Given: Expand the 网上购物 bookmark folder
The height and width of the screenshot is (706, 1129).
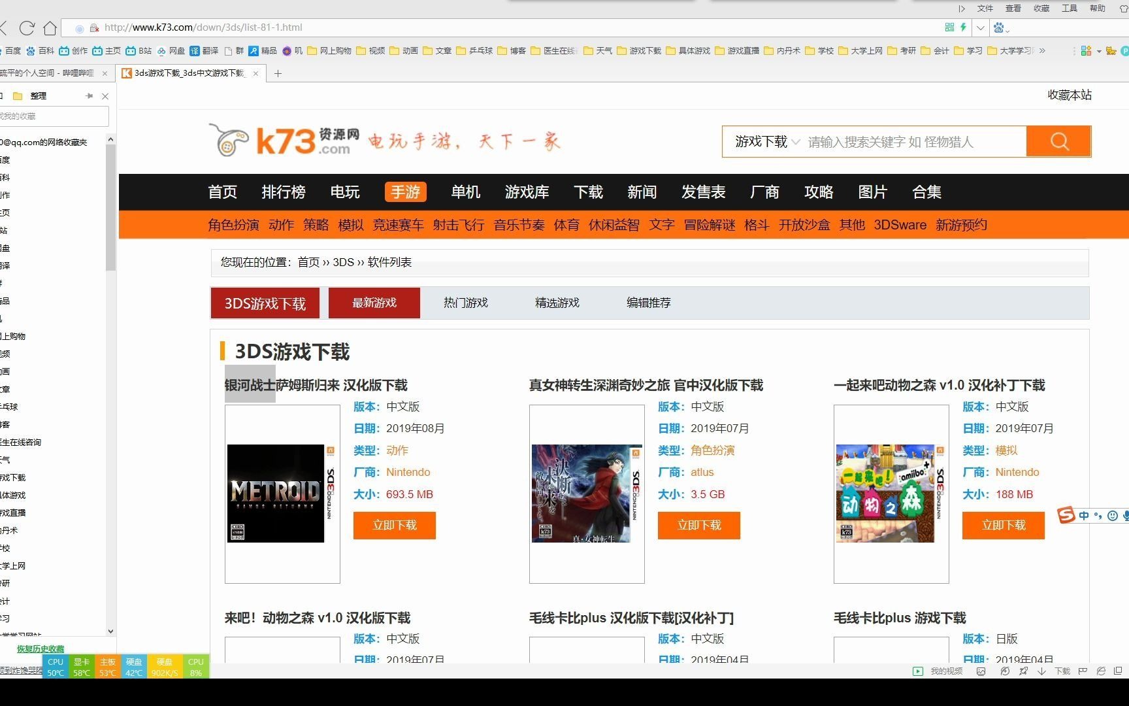Looking at the screenshot, I should pos(329,50).
